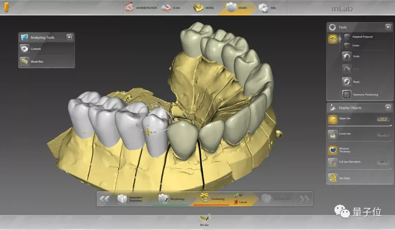
Task: Select the Model Box label
Action: click(x=37, y=61)
